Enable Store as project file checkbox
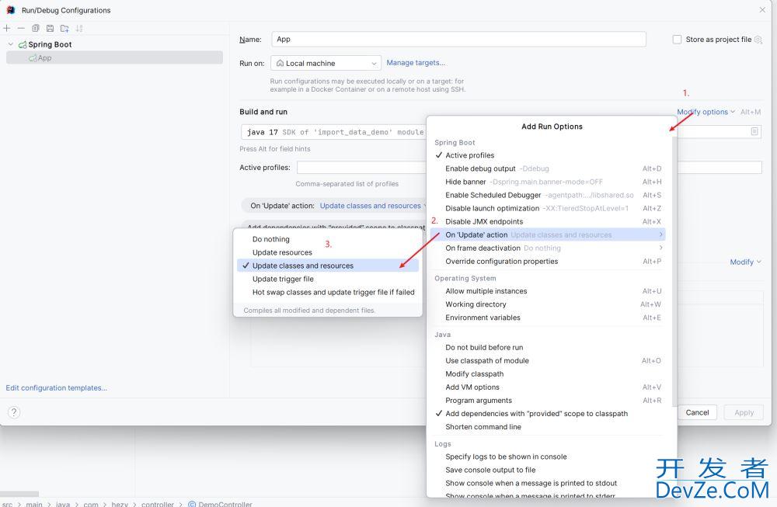The width and height of the screenshot is (777, 507). pyautogui.click(x=677, y=40)
